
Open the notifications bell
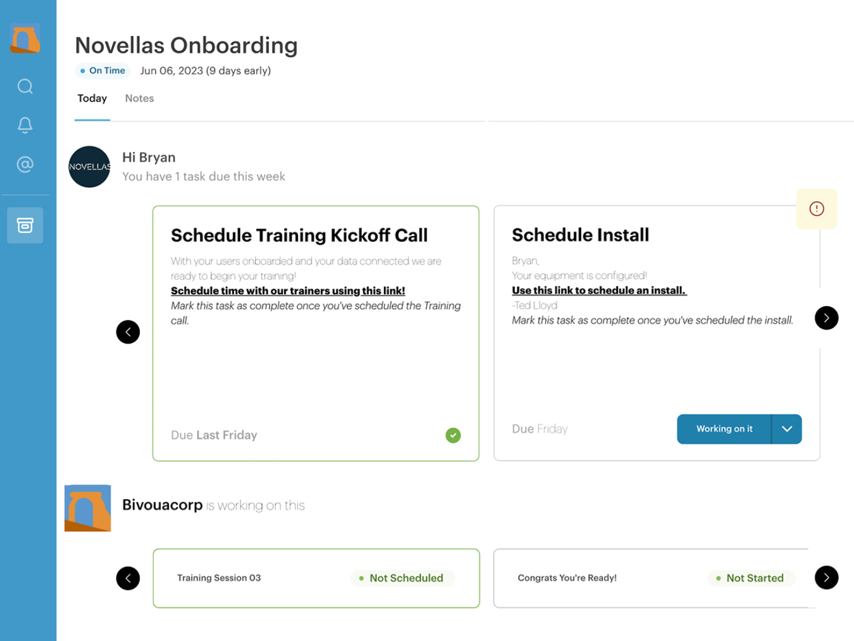point(25,125)
